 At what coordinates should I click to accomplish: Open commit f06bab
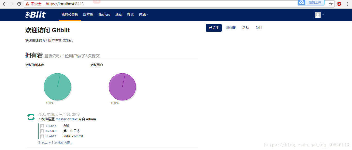point(51,126)
